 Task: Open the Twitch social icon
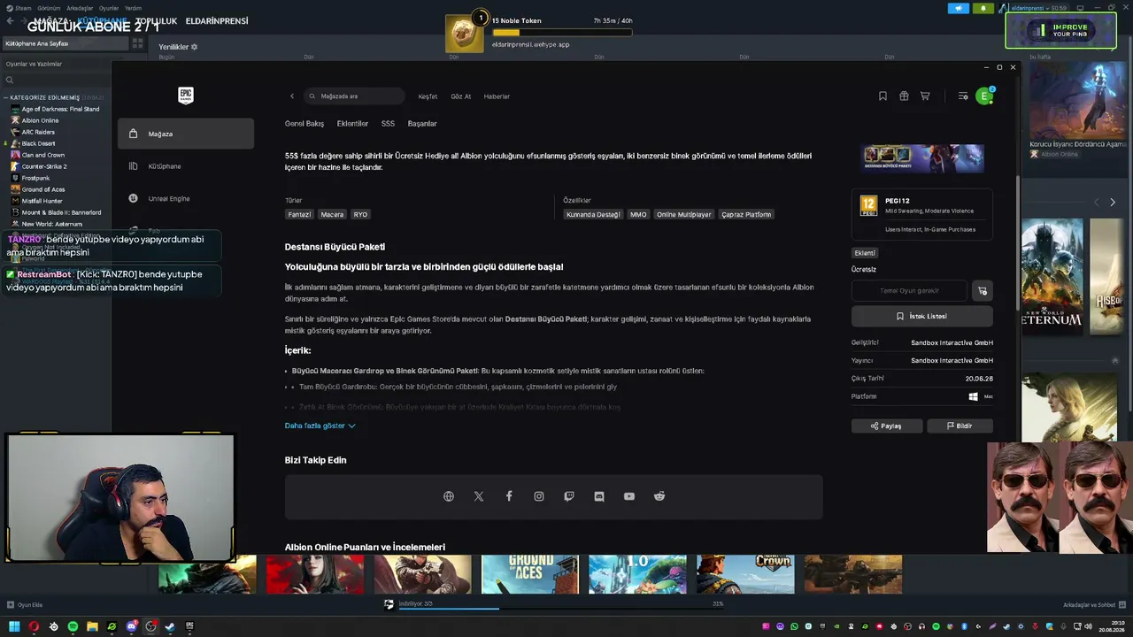(569, 496)
